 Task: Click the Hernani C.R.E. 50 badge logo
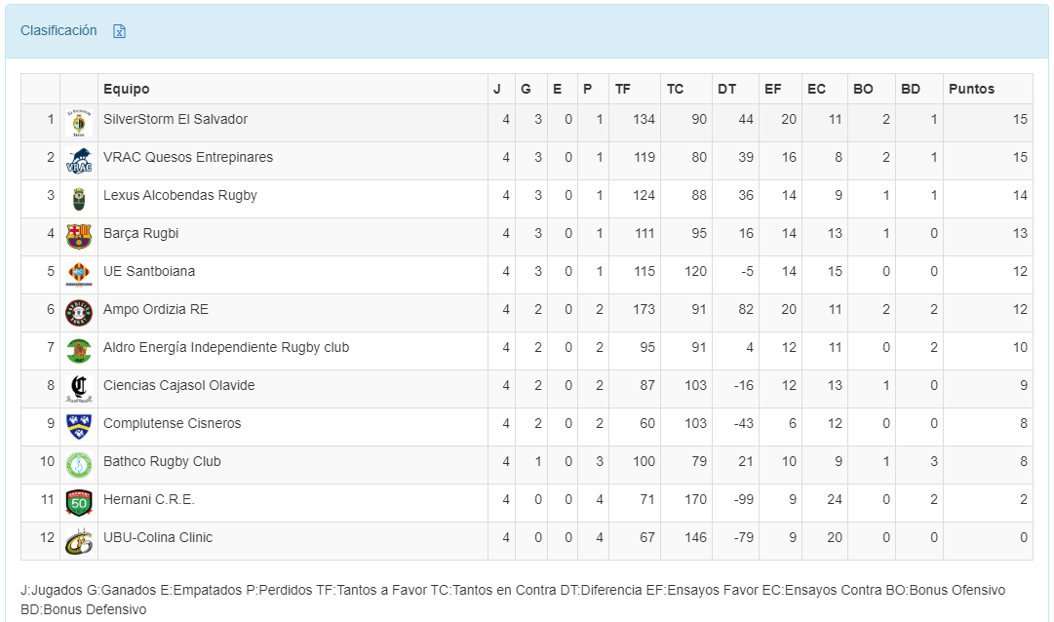pyautogui.click(x=78, y=503)
